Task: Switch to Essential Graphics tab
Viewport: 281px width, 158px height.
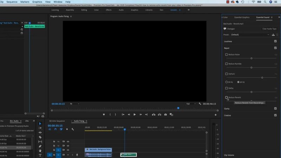Action: (x=242, y=17)
